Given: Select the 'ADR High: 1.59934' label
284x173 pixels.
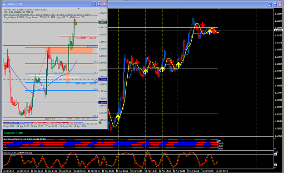Looking at the screenshot, I should pos(86,38).
